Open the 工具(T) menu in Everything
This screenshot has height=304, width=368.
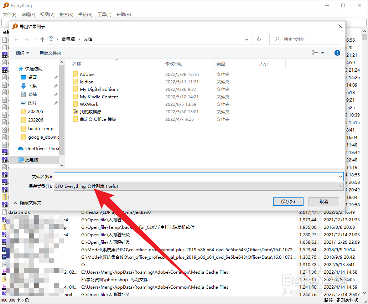(104, 15)
